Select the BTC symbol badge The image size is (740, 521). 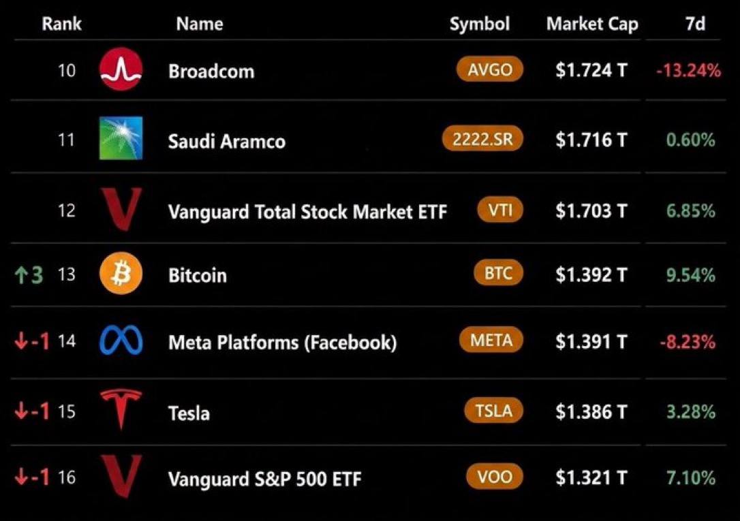tap(498, 272)
